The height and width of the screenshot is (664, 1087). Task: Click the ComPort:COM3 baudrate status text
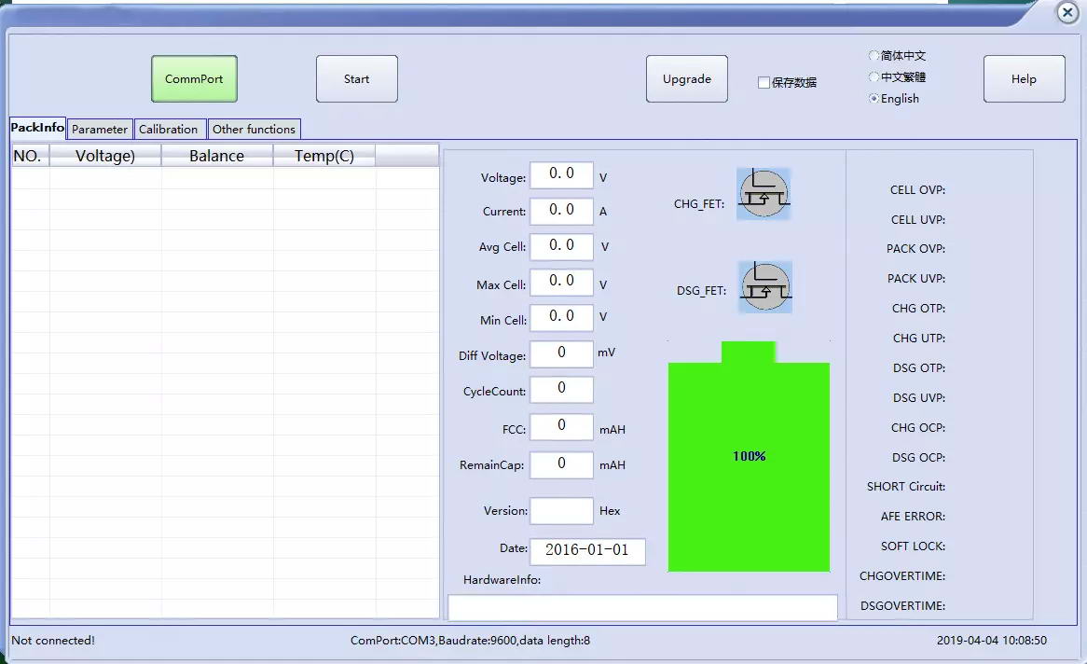(470, 641)
